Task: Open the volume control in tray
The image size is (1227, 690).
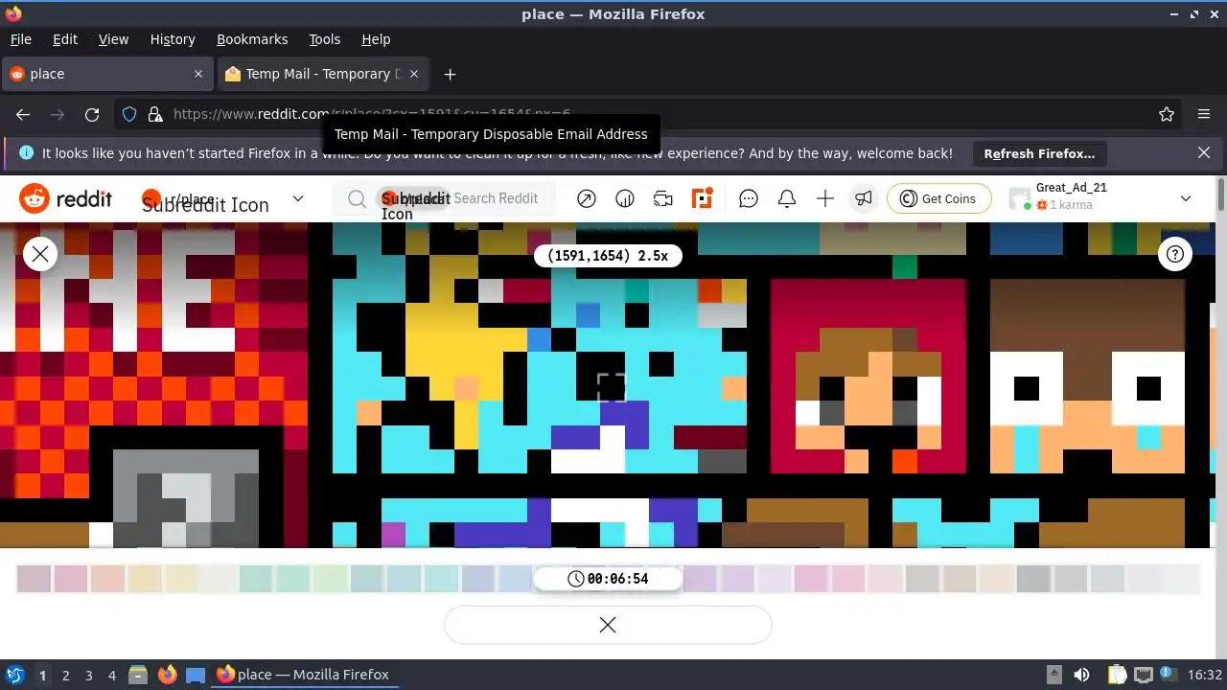Action: tap(1082, 675)
